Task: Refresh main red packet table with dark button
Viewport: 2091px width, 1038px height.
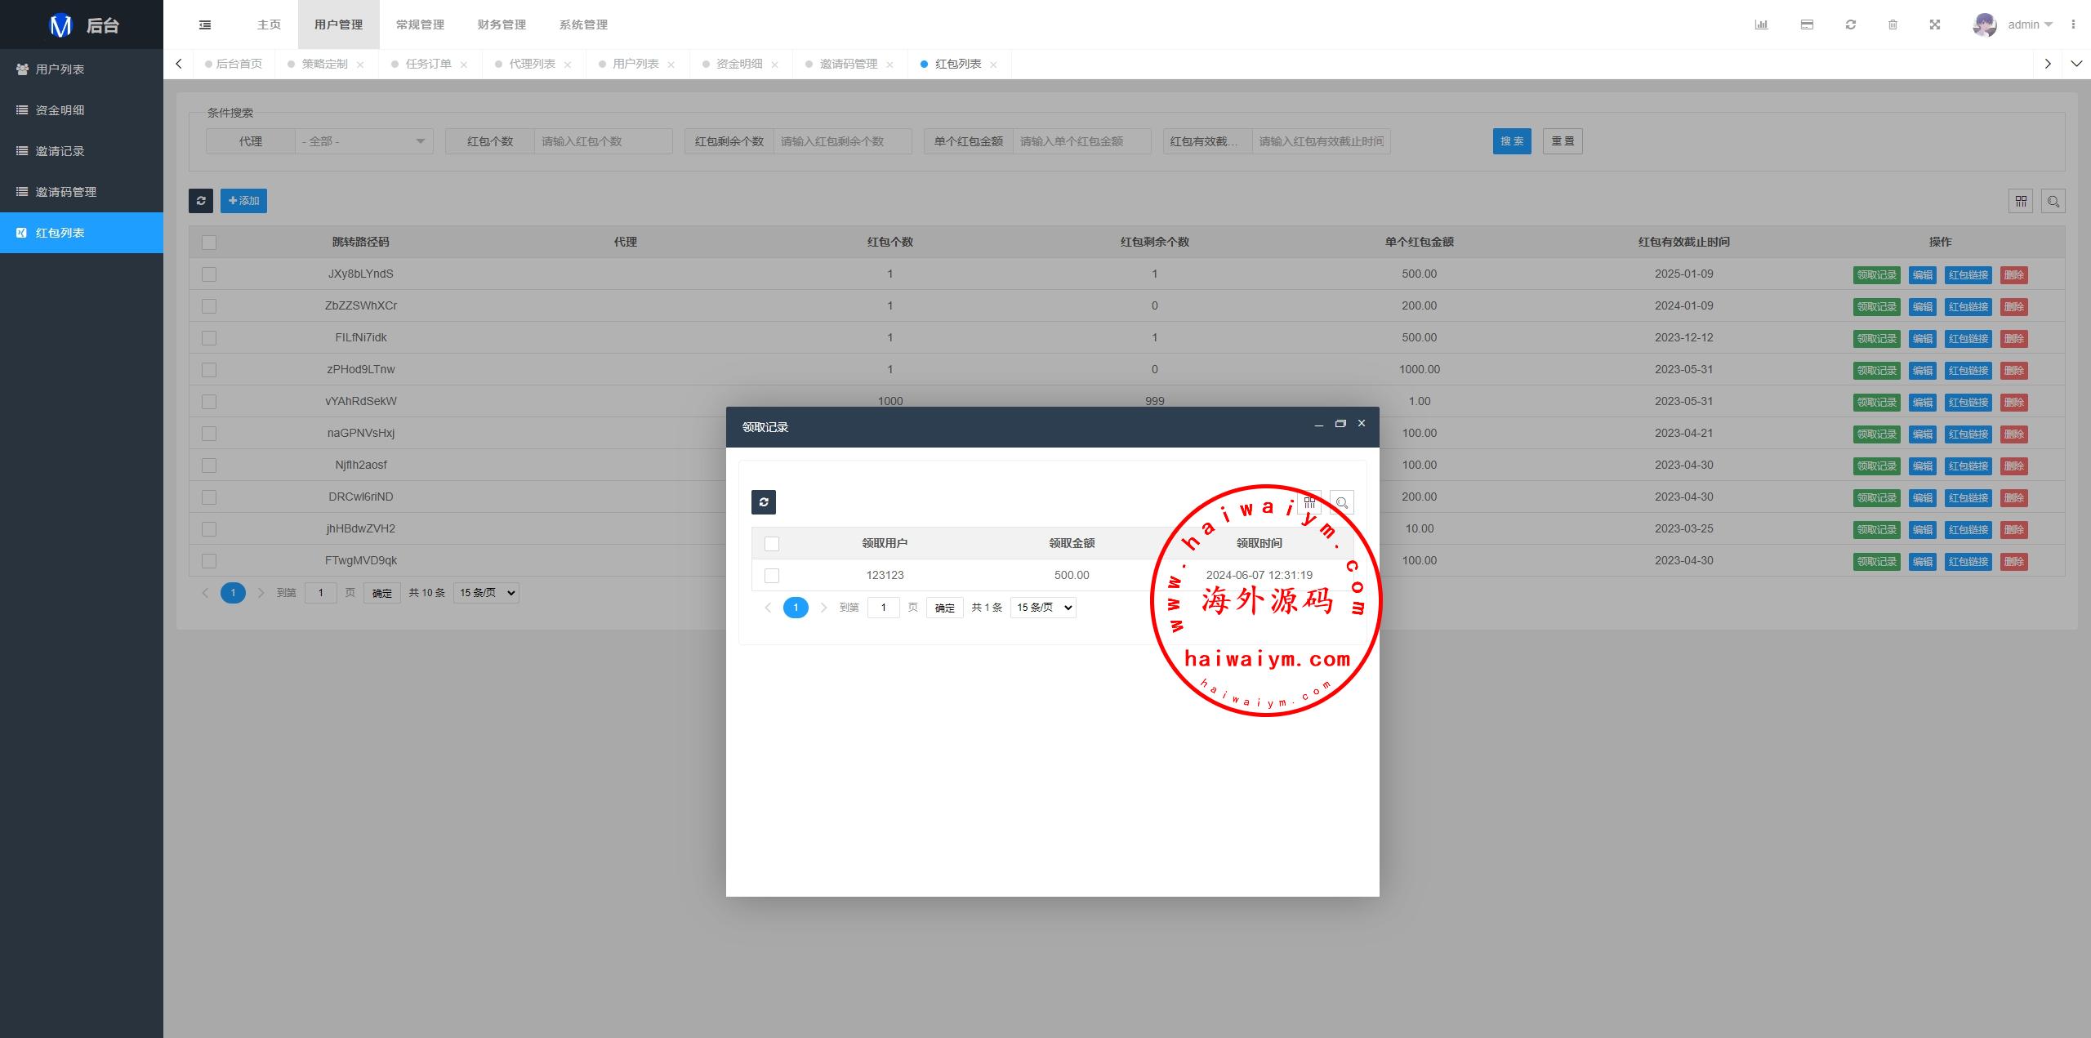Action: tap(201, 201)
